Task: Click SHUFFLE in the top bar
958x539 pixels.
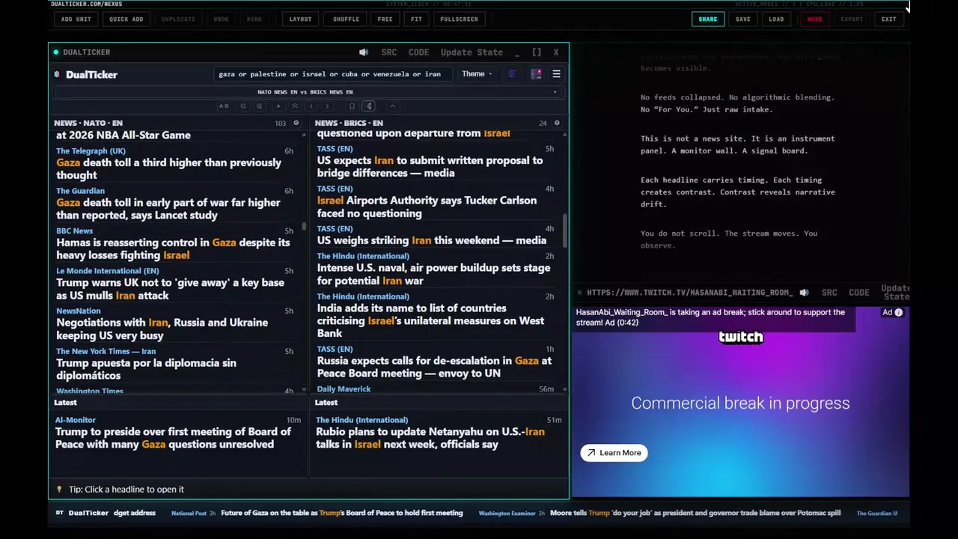Action: [347, 19]
